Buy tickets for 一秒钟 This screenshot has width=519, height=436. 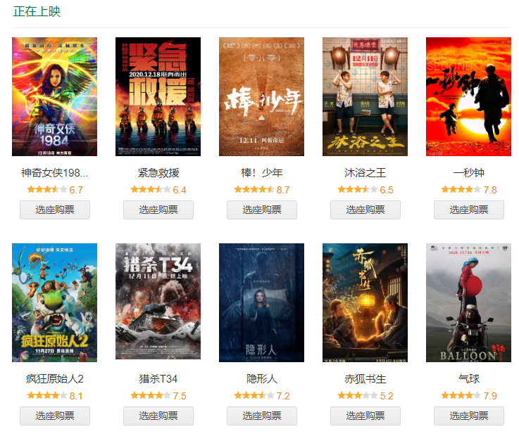pos(469,210)
